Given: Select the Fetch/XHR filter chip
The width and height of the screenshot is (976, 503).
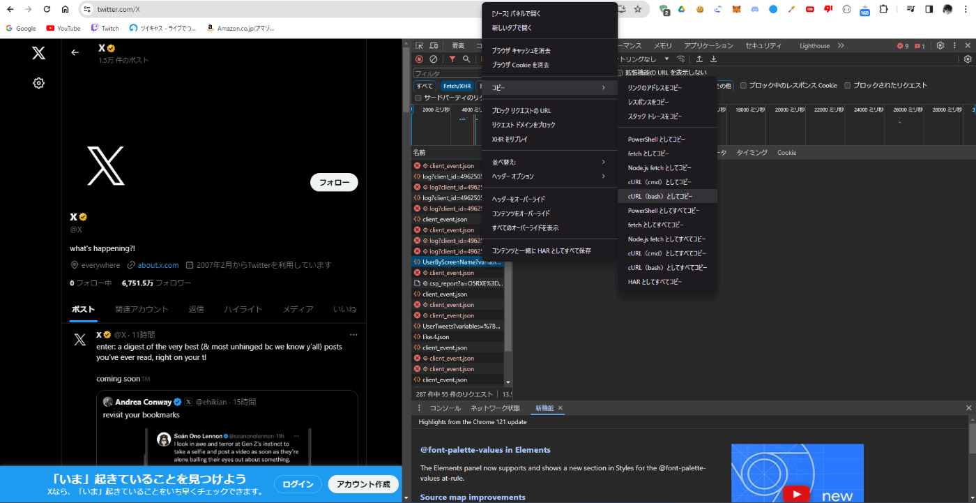Looking at the screenshot, I should coord(457,86).
